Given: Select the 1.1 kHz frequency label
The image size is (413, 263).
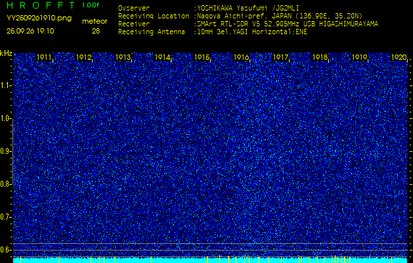Looking at the screenshot, I should pyautogui.click(x=6, y=85).
